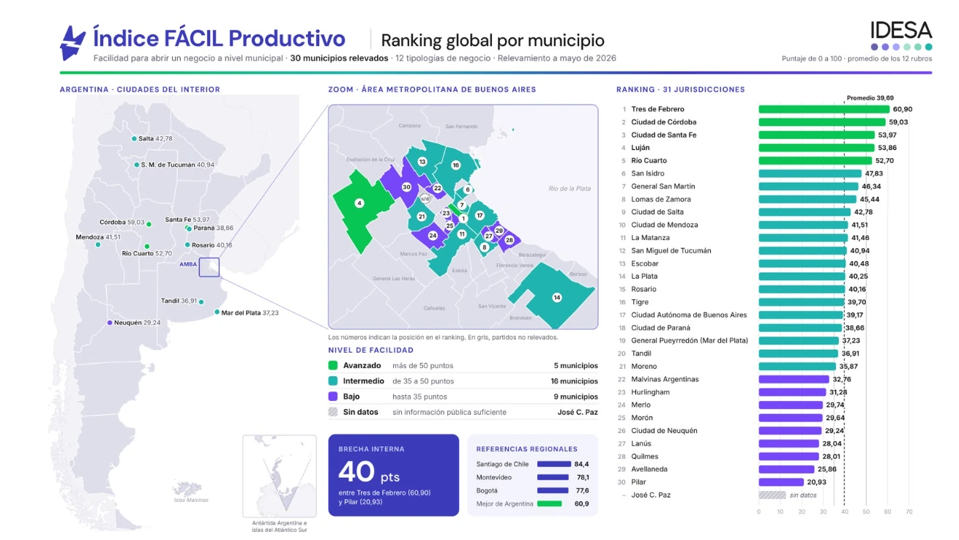959x540 pixels.
Task: Click the number 14 marker on the zoom map
Action: click(x=557, y=297)
